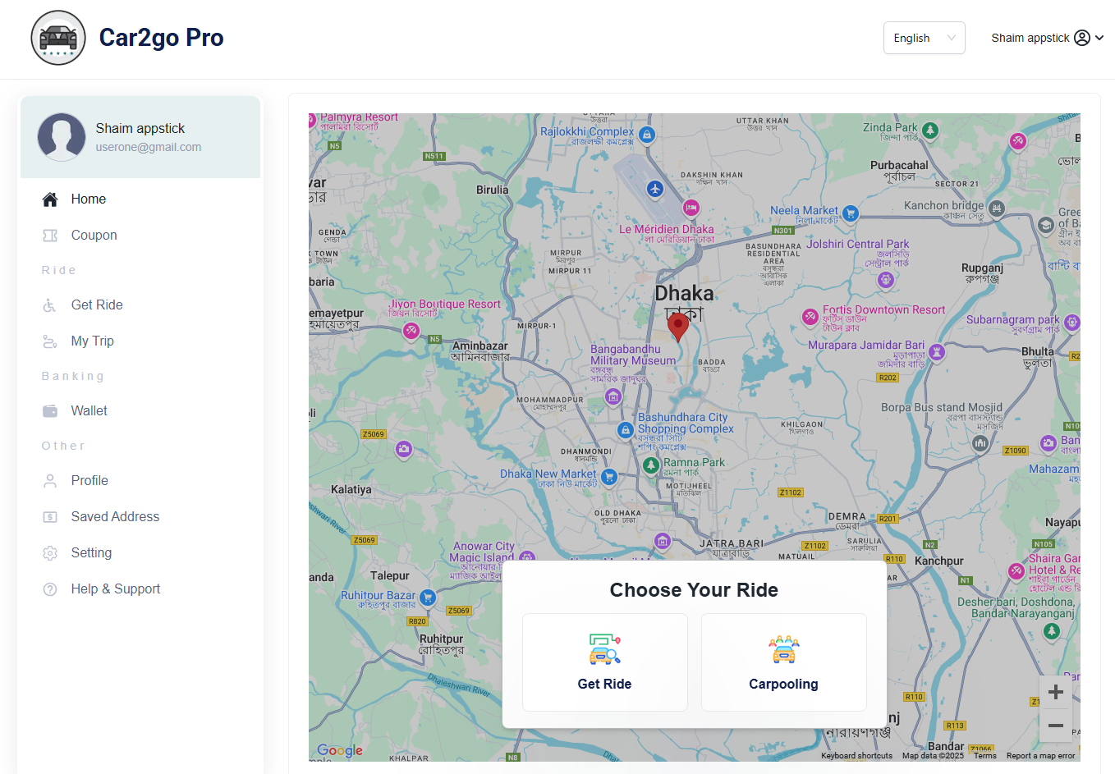Click the Subarnagram park marker
1115x774 pixels.
[1072, 323]
